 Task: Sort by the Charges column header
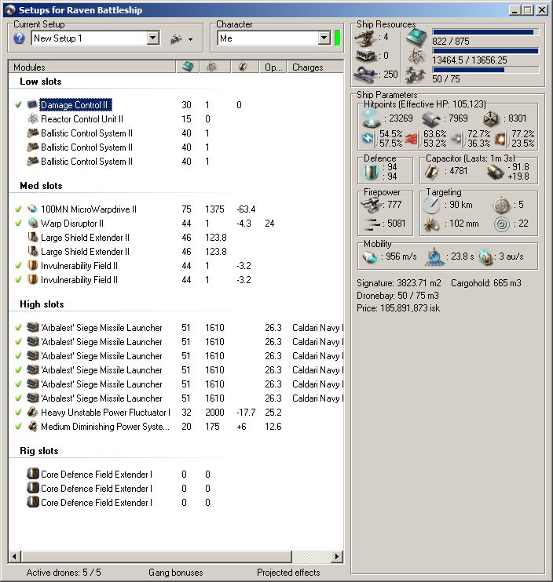[315, 67]
